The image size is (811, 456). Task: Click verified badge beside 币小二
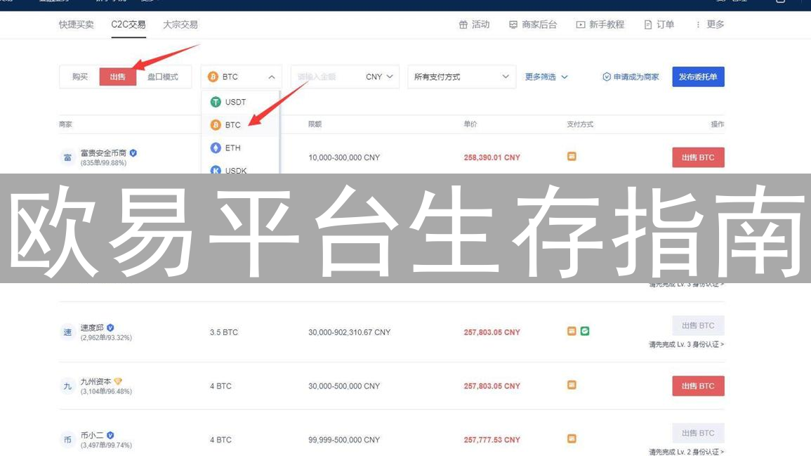pos(110,436)
